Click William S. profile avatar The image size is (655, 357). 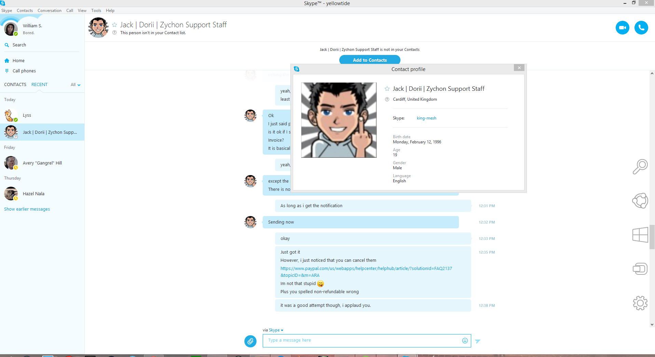tap(11, 29)
